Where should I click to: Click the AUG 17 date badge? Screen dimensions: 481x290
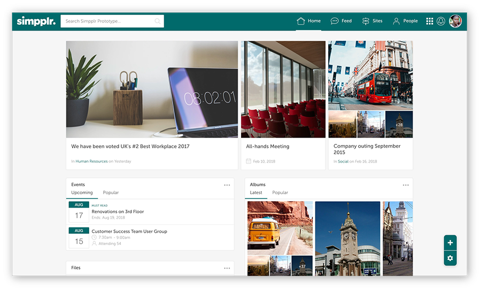coord(79,212)
